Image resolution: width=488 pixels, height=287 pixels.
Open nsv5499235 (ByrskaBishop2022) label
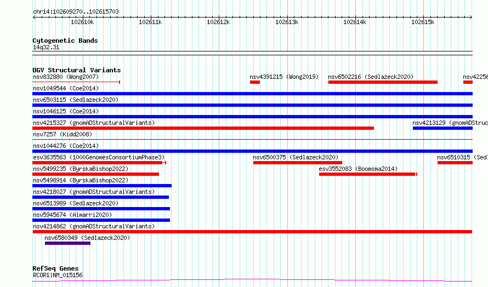point(81,169)
